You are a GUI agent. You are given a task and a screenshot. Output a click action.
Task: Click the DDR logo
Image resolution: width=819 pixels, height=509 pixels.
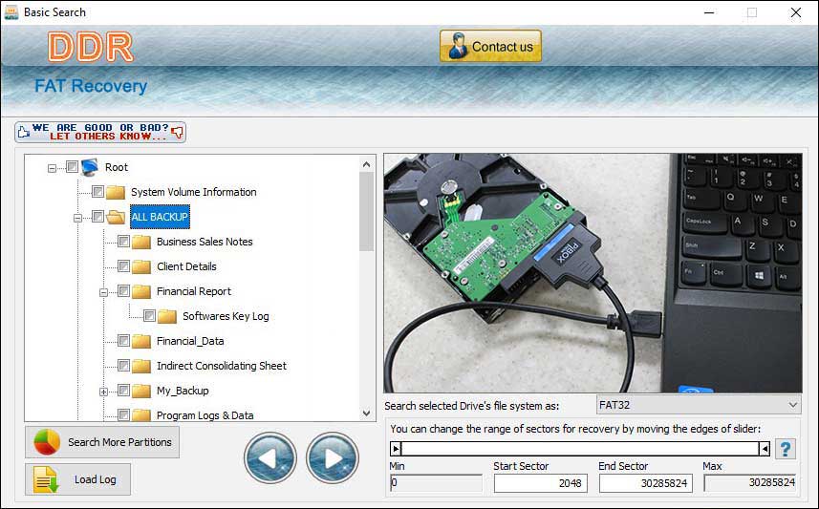point(91,48)
